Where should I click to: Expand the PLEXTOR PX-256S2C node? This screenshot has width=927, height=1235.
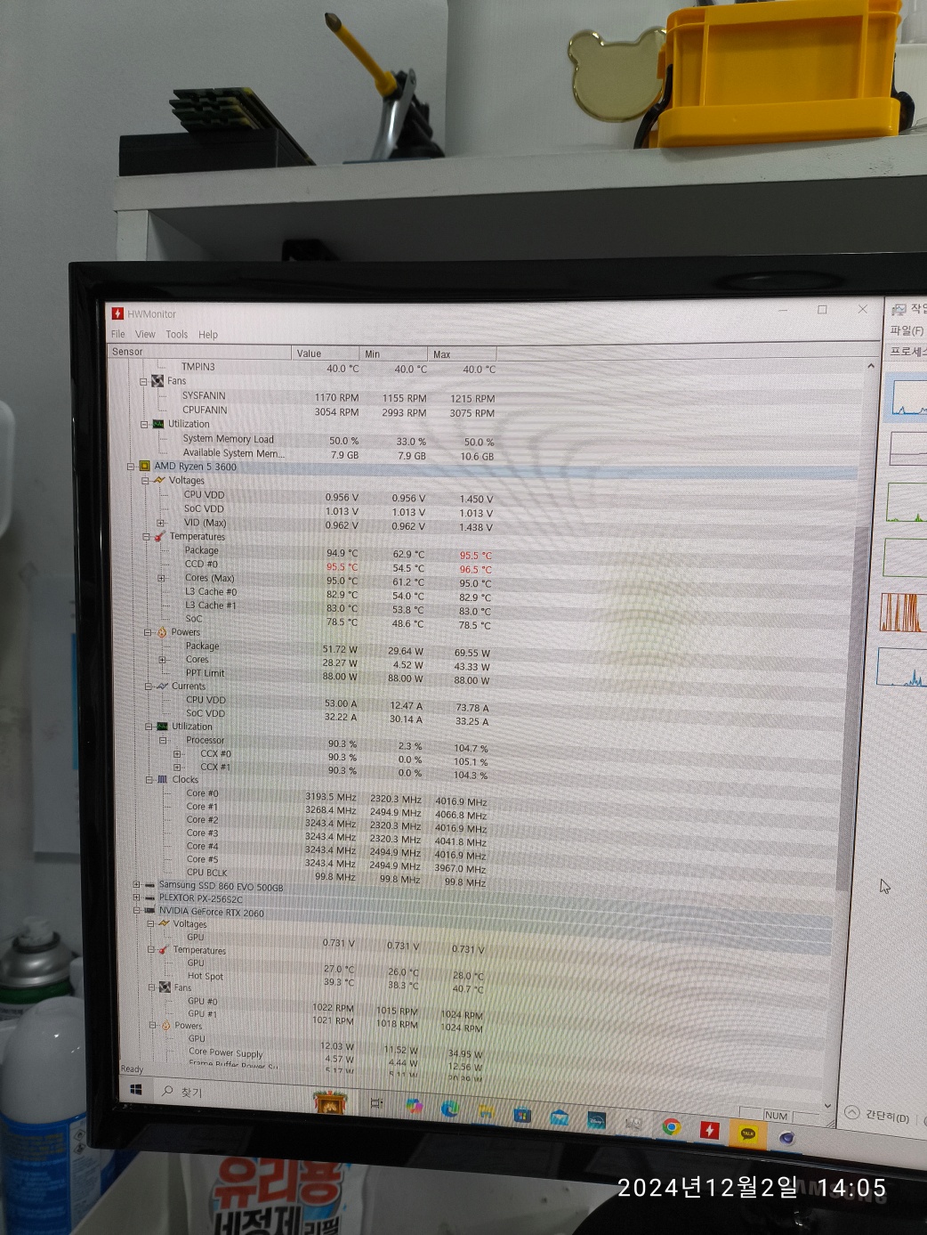pyautogui.click(x=136, y=898)
